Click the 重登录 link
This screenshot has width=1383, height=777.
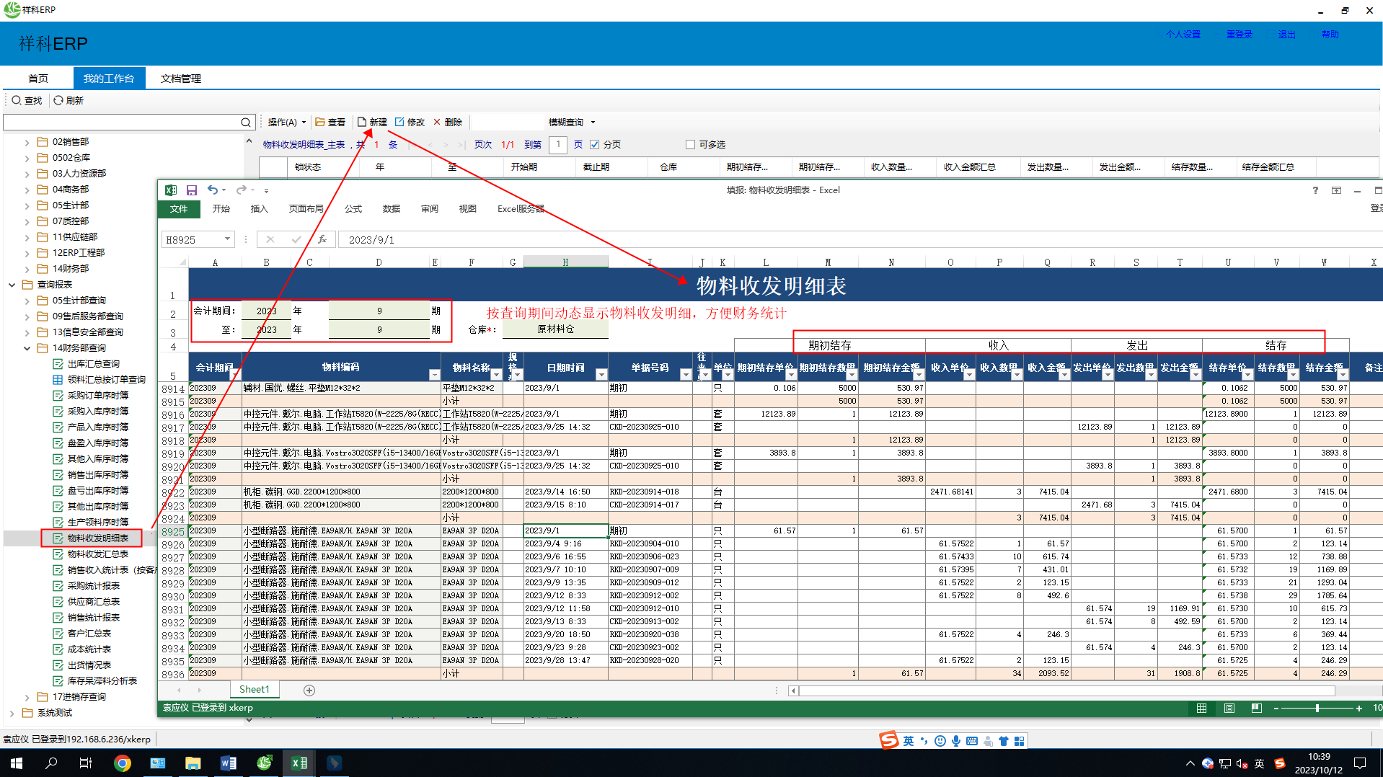(1239, 35)
